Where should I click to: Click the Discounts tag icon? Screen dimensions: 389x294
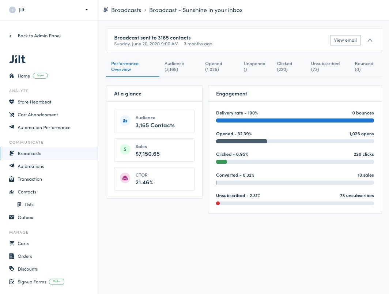point(12,269)
